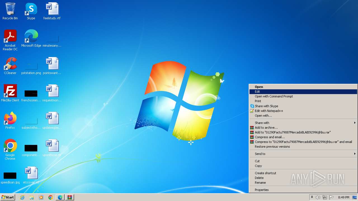Open WinRAR taskbar button
The image size is (358, 201).
point(70,197)
